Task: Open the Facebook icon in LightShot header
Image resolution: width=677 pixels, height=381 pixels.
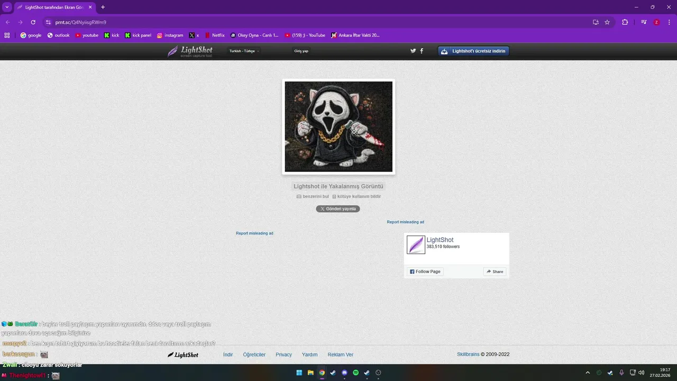Action: pos(422,51)
